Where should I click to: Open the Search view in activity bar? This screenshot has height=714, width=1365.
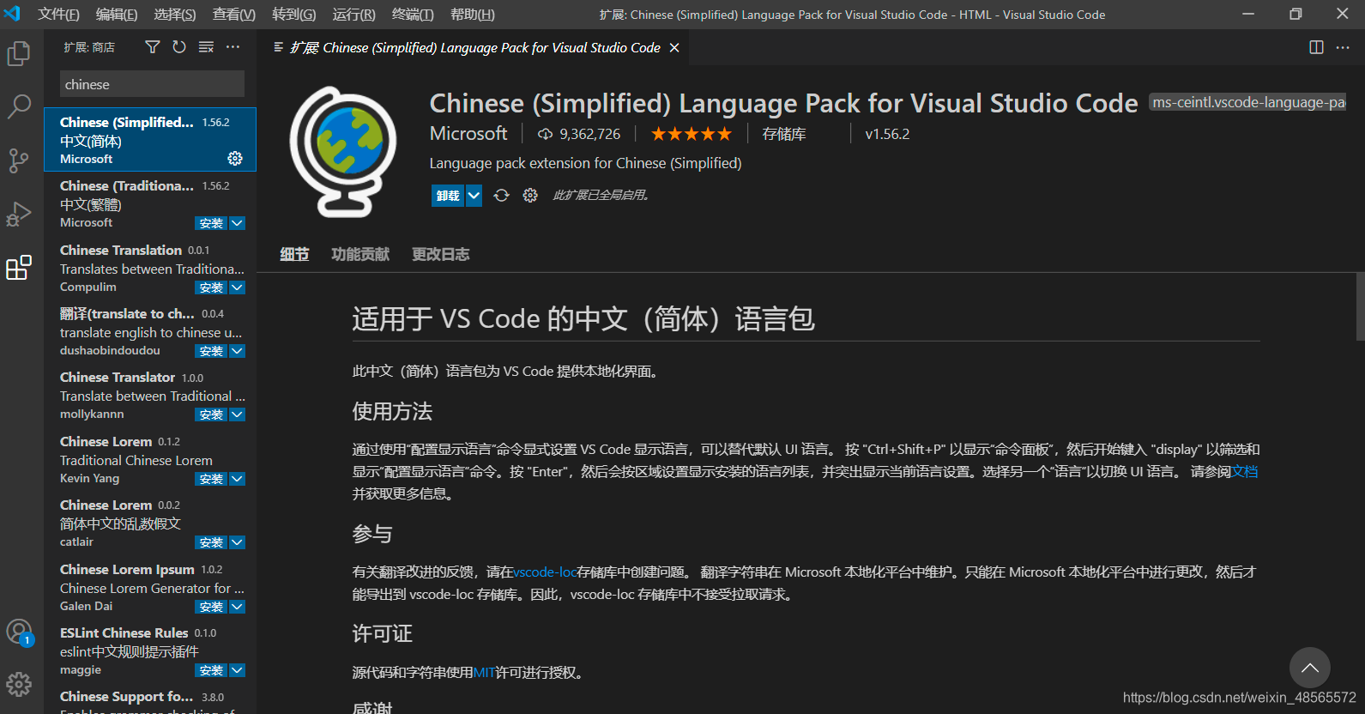[x=19, y=106]
